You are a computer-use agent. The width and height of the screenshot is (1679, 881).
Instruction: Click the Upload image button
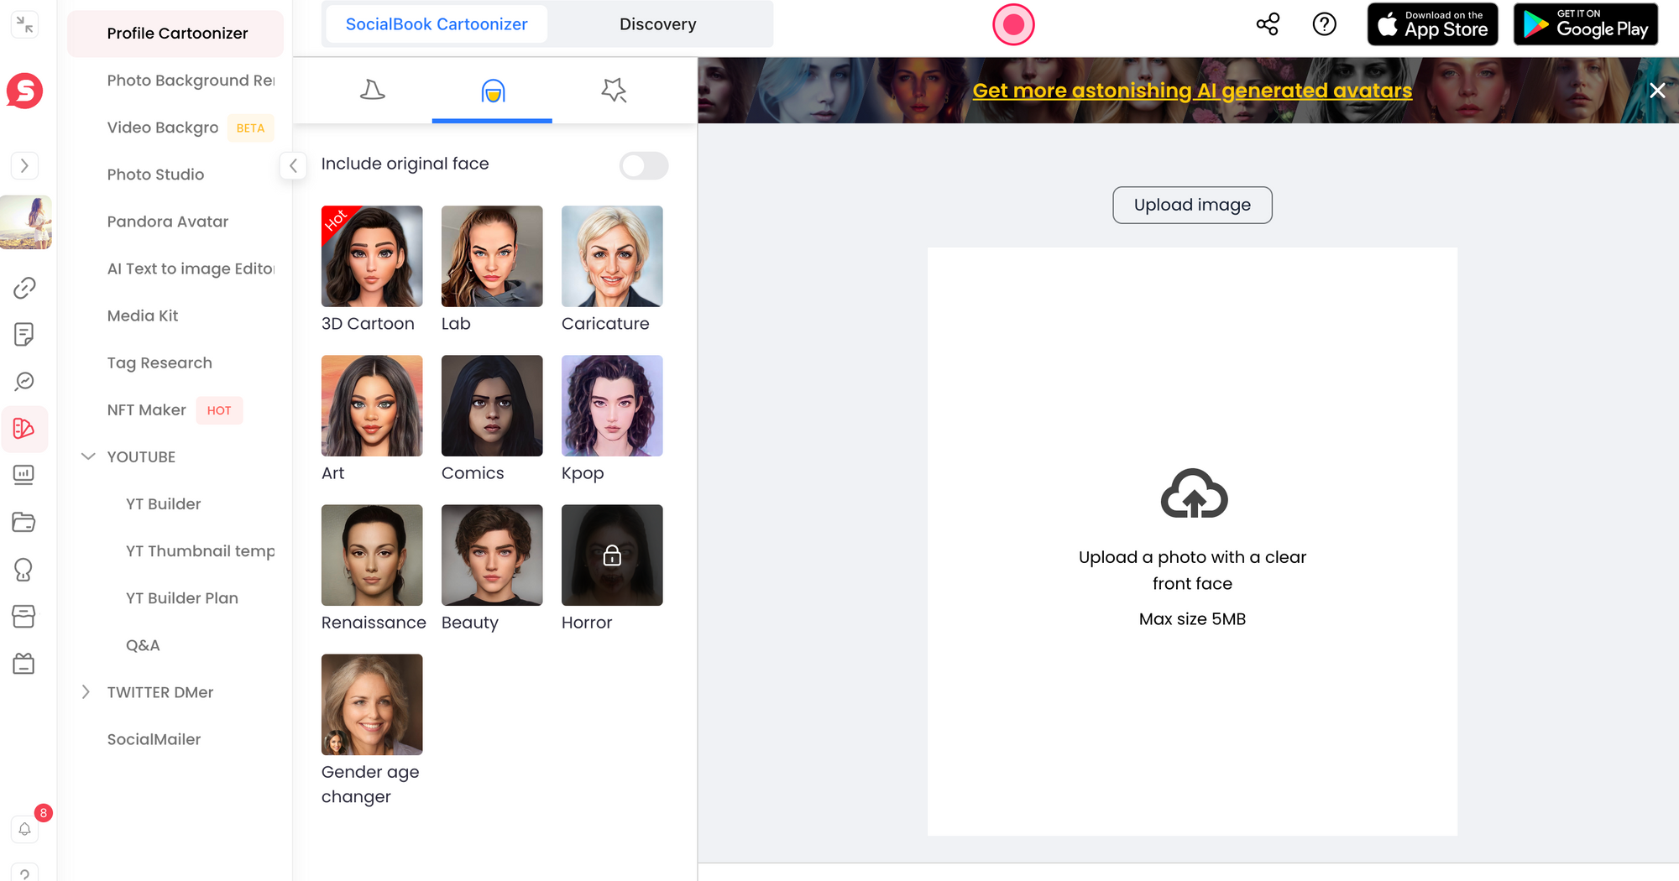pyautogui.click(x=1192, y=205)
